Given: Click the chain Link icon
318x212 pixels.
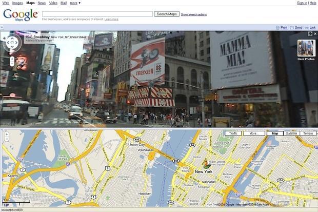Looking at the screenshot, I should click(307, 28).
